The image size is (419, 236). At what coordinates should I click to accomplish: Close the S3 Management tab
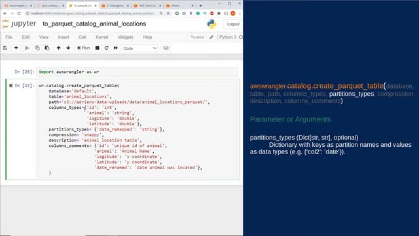pyautogui.click(x=128, y=5)
